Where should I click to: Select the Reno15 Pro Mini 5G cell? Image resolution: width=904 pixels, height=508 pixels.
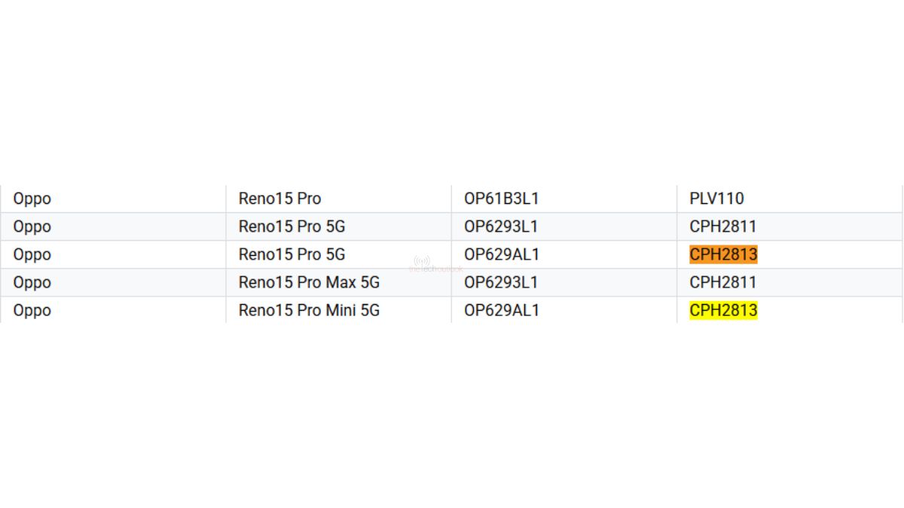tap(309, 310)
